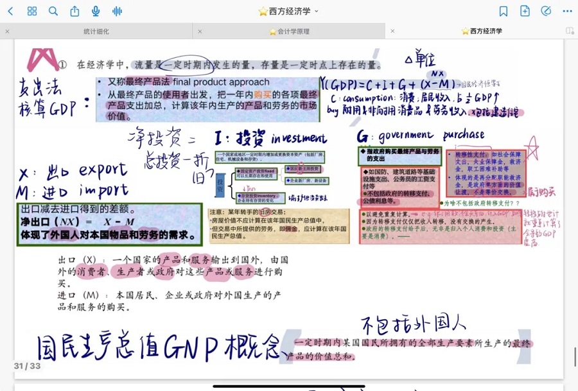Add a new page with plus-page icon
This screenshot has height=391, width=578.
click(x=525, y=11)
